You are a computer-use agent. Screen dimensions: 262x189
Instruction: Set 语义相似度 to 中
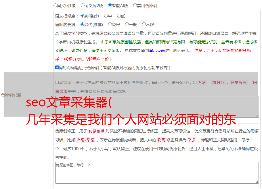tap(106, 16)
